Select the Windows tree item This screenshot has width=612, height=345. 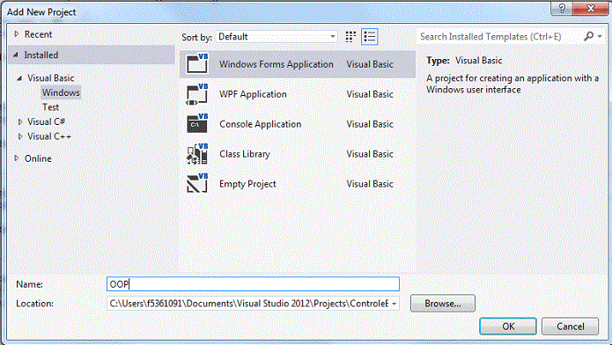tap(61, 92)
